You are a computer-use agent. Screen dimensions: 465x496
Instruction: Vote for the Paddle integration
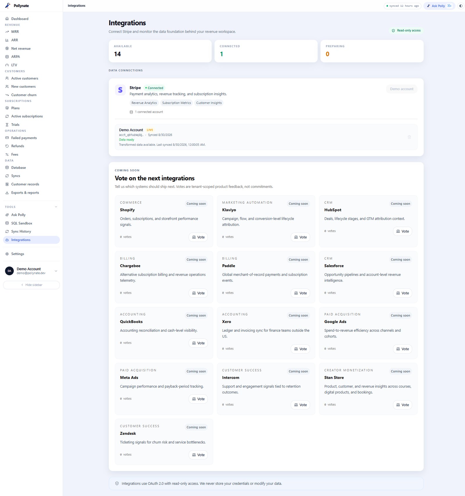click(300, 293)
